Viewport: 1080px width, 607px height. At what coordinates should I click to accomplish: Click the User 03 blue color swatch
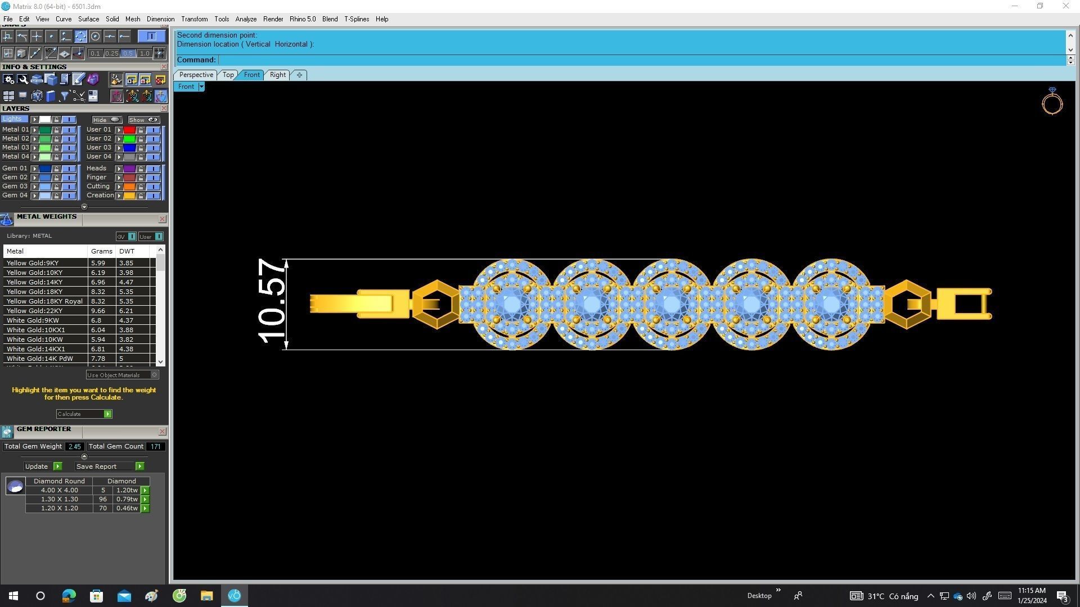(x=129, y=148)
